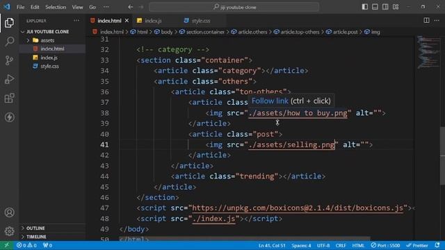445x250 pixels.
Task: Open the Extensions view
Action: coord(9,99)
